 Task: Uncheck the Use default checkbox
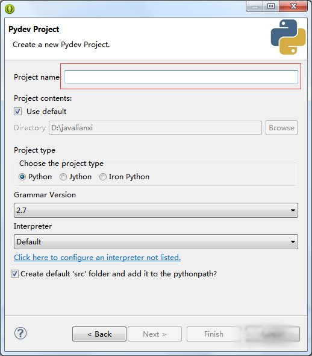tap(17, 112)
